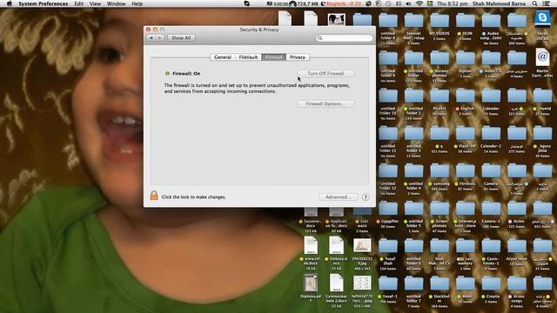Image resolution: width=557 pixels, height=313 pixels.
Task: Open the untitled folder 8
Action: point(388,21)
